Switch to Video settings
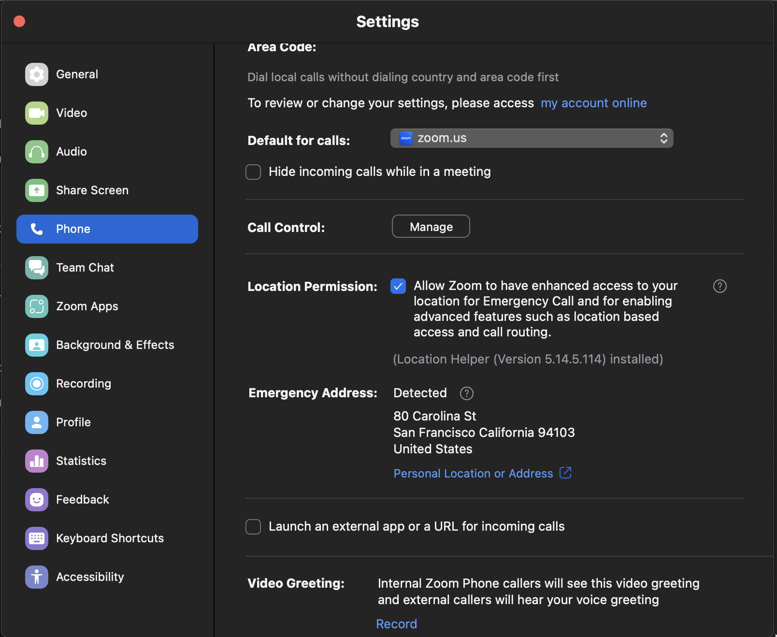The image size is (777, 637). pos(107,113)
